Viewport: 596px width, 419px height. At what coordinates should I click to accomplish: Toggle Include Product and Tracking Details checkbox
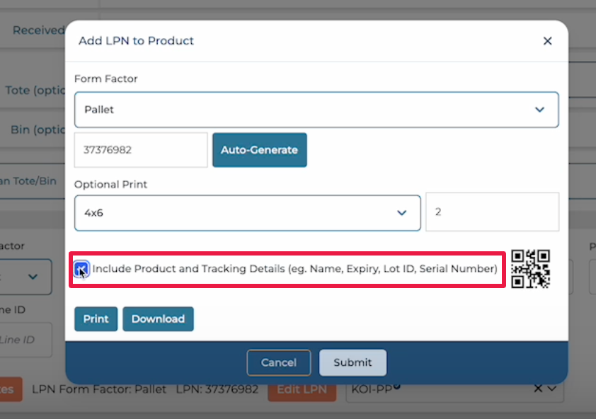pos(82,269)
